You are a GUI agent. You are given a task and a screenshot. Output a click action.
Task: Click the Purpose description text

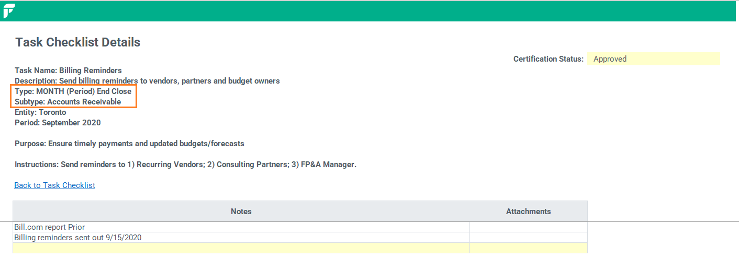[129, 144]
